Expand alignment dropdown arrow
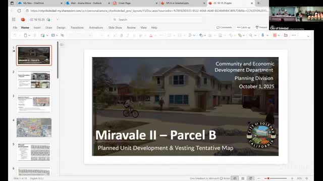Image resolution: width=323 pixels, height=181 pixels. tap(194, 35)
